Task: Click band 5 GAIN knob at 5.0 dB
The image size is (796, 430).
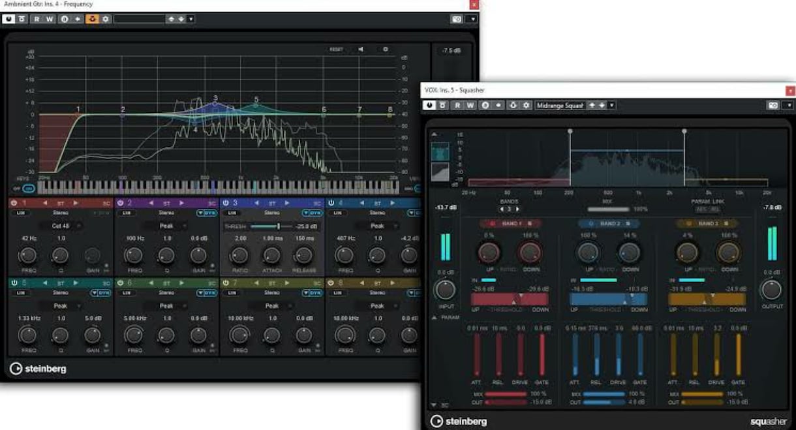Action: coord(92,335)
